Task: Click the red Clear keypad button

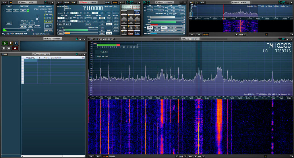Action: (131, 33)
